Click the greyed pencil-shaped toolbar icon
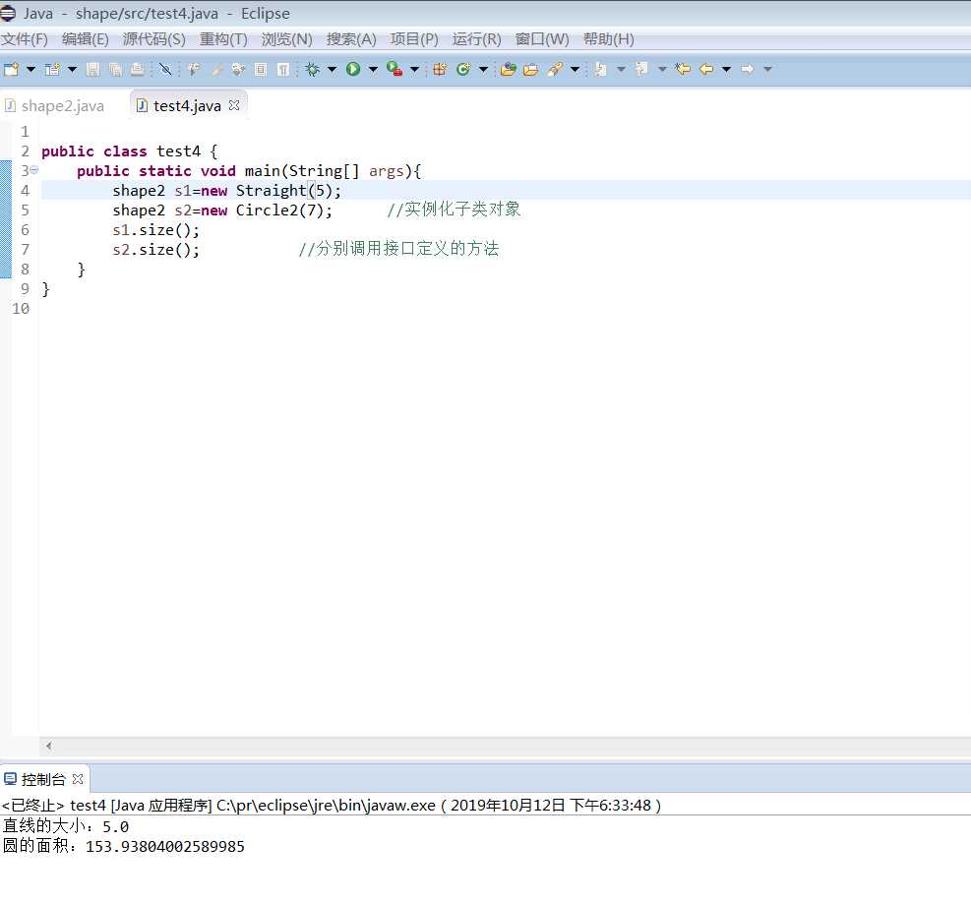Screen dimensions: 971x903 click(x=216, y=70)
